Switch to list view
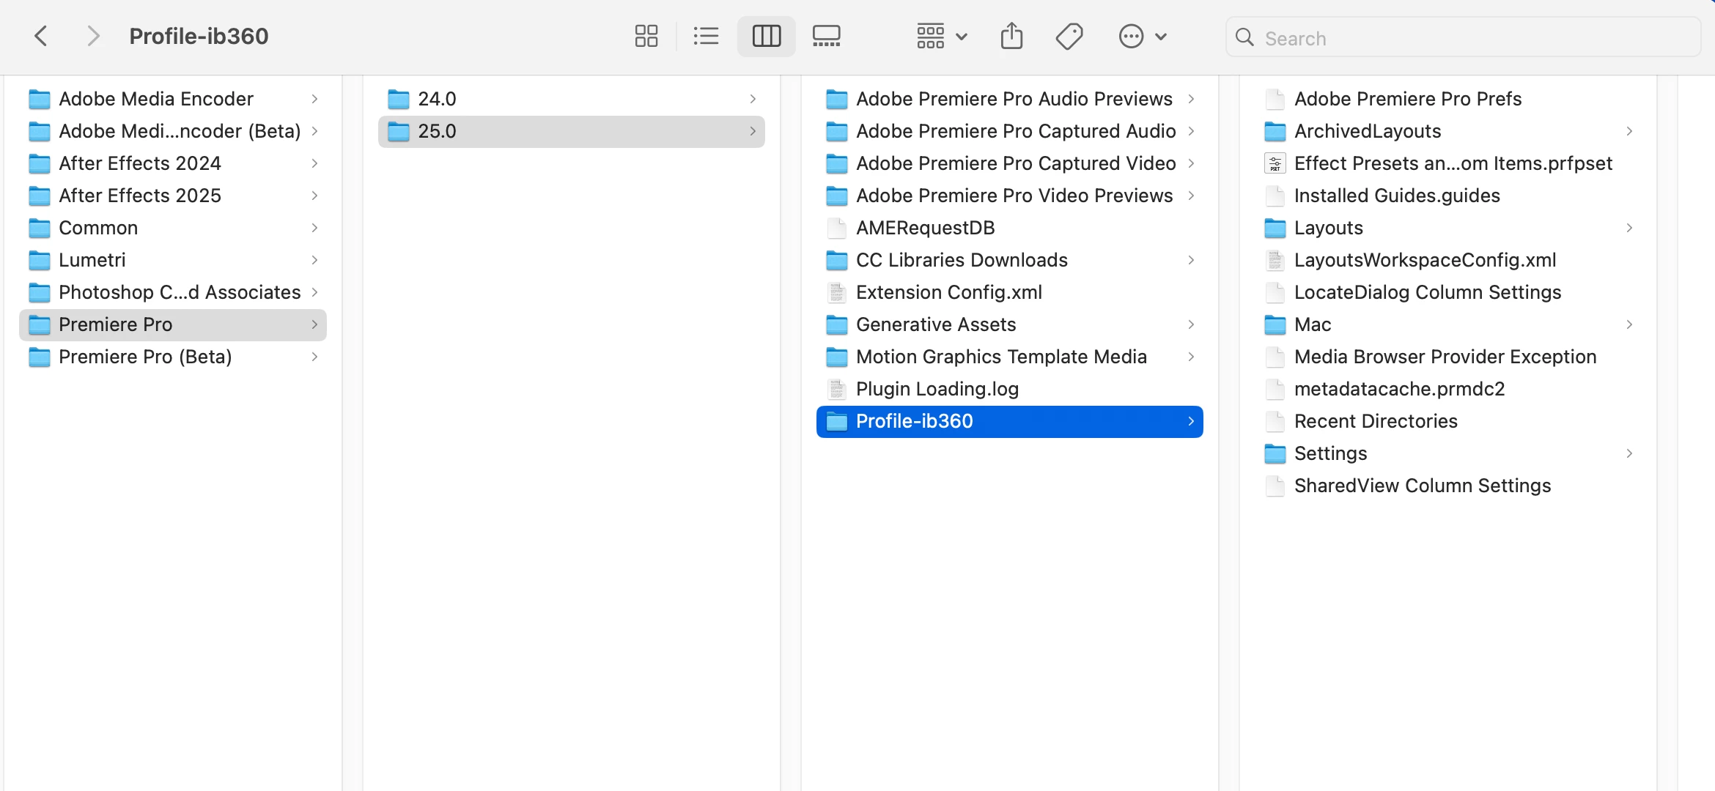This screenshot has width=1715, height=791. (706, 36)
